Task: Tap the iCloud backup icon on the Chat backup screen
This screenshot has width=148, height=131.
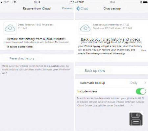Action: point(85,28)
